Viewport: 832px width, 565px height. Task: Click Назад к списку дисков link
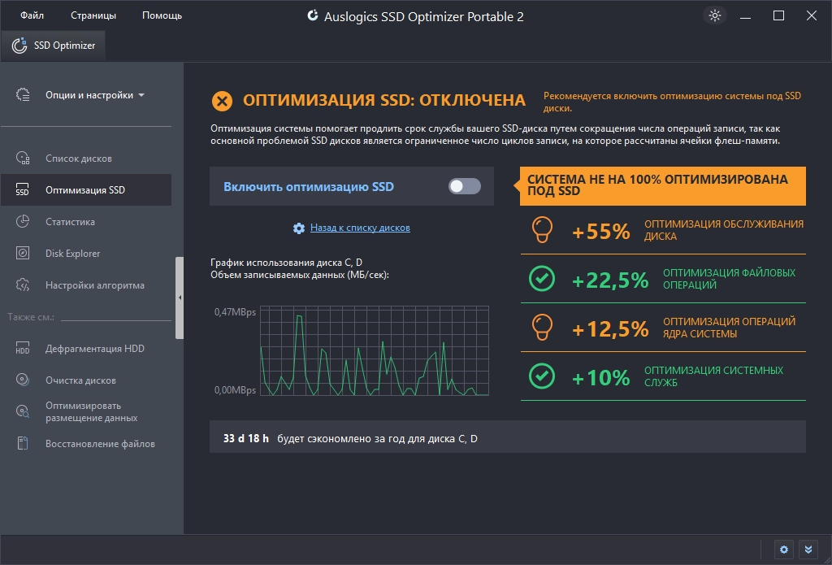pyautogui.click(x=360, y=228)
